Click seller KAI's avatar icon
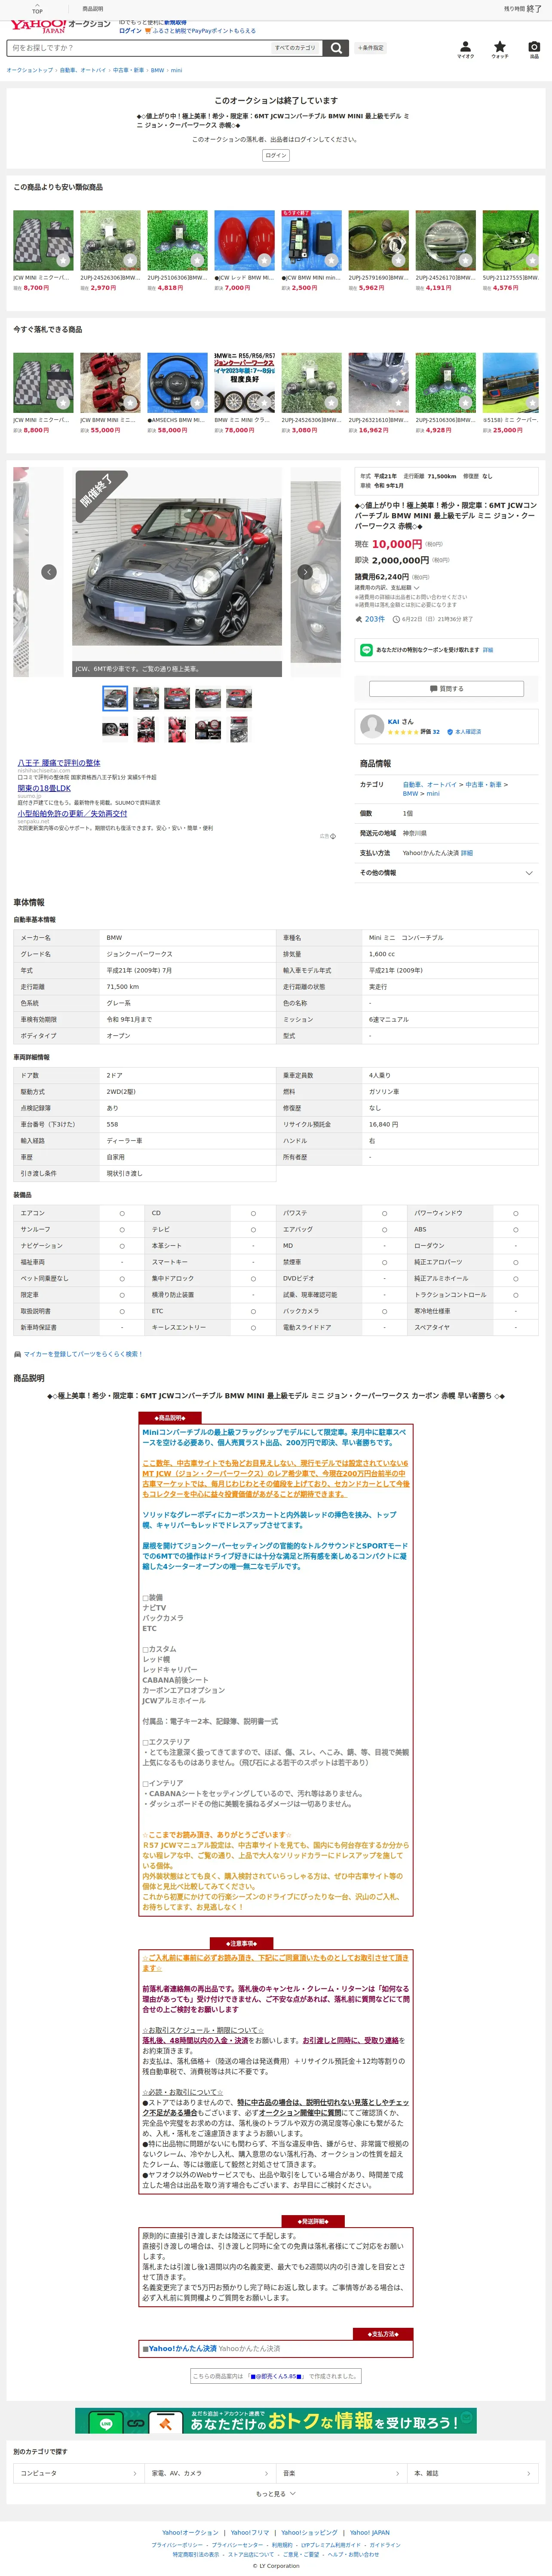This screenshot has width=552, height=2576. pyautogui.click(x=372, y=726)
